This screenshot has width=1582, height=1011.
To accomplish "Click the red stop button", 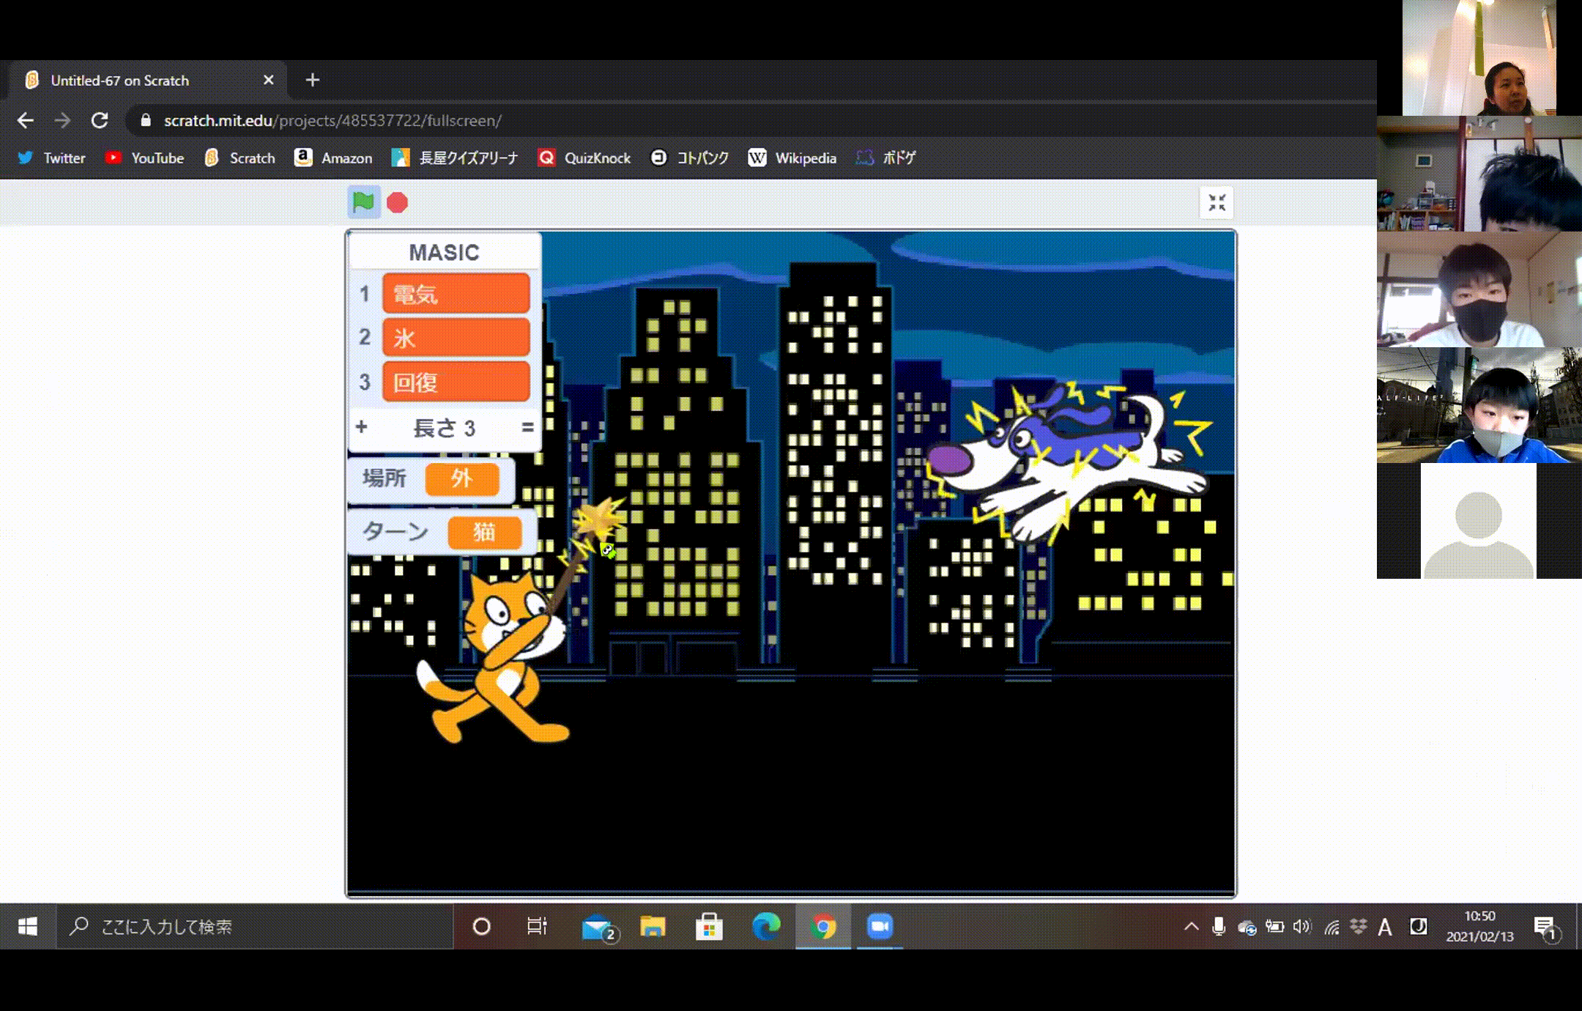I will [x=398, y=203].
